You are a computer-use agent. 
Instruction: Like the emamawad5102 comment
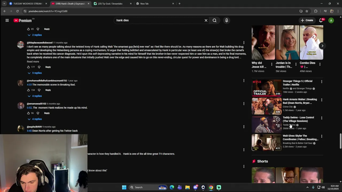click(x=28, y=113)
